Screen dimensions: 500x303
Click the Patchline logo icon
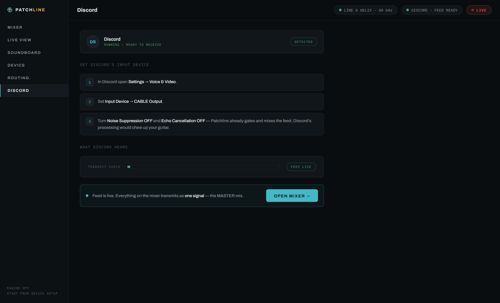tap(10, 10)
